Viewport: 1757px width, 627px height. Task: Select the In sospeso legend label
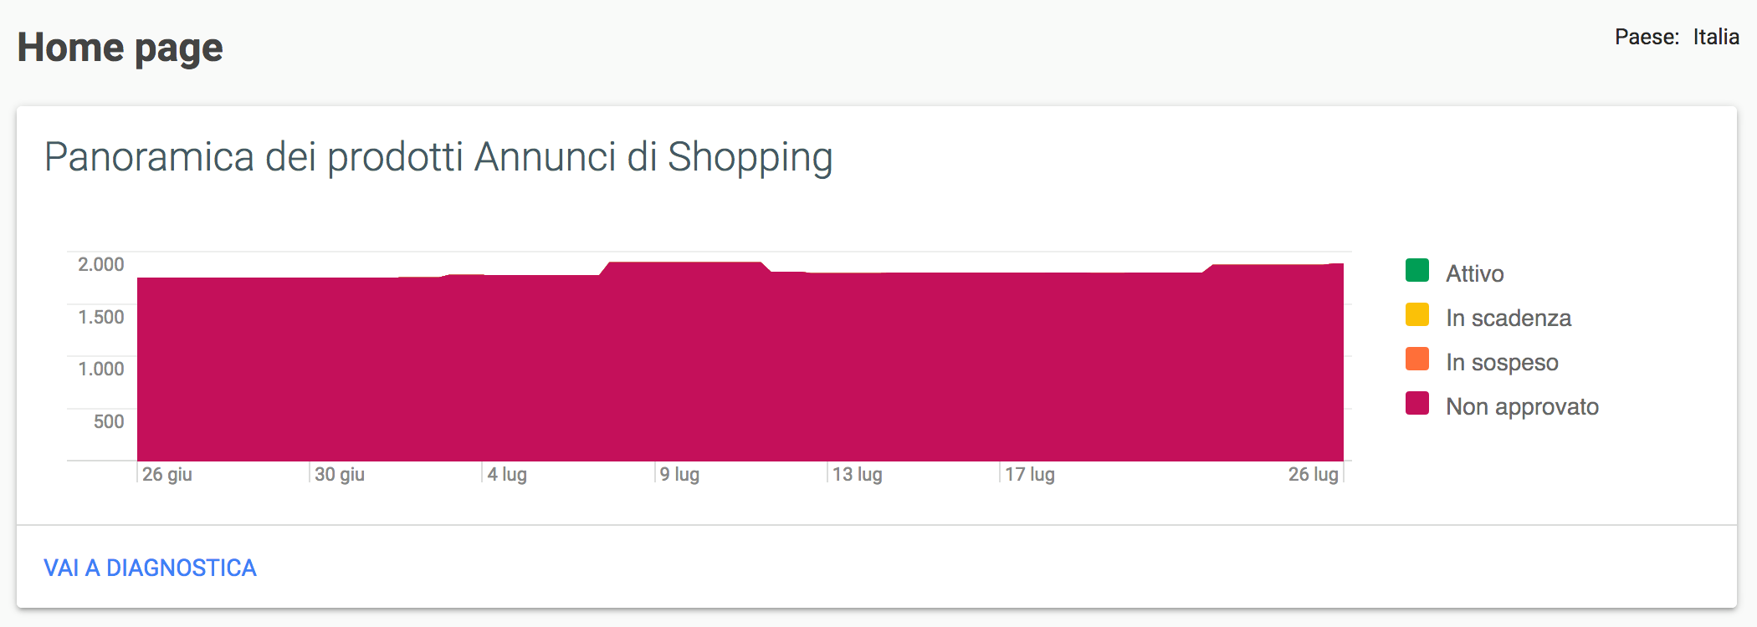[1502, 362]
